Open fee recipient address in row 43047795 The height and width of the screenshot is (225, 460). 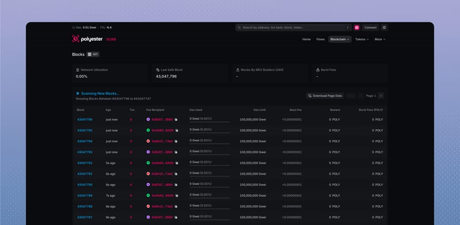(x=163, y=130)
